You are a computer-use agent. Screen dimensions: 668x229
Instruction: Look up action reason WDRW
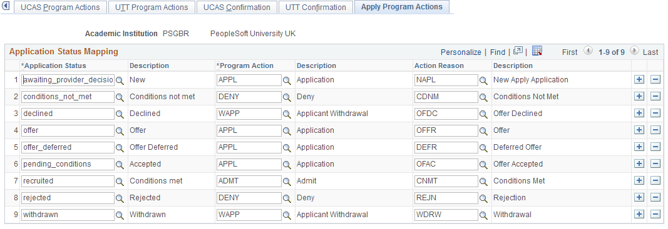tap(483, 215)
